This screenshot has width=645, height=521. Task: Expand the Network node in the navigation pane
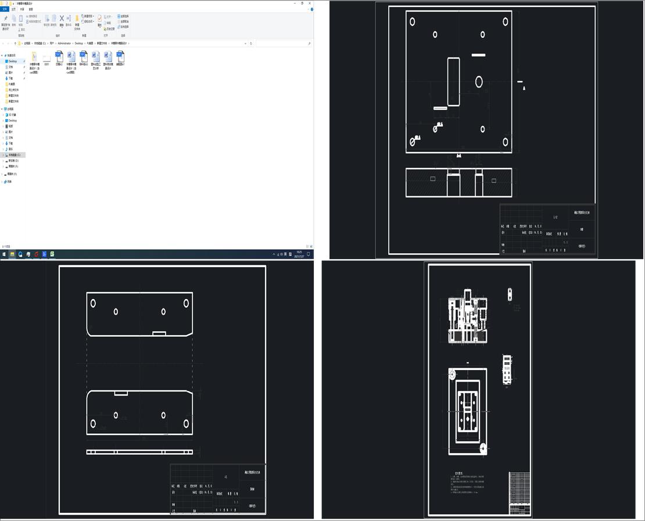[x=2, y=181]
